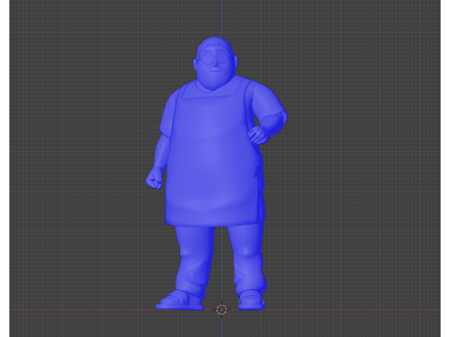
Task: Click the 3D cursor at the origin
Action: click(x=221, y=310)
